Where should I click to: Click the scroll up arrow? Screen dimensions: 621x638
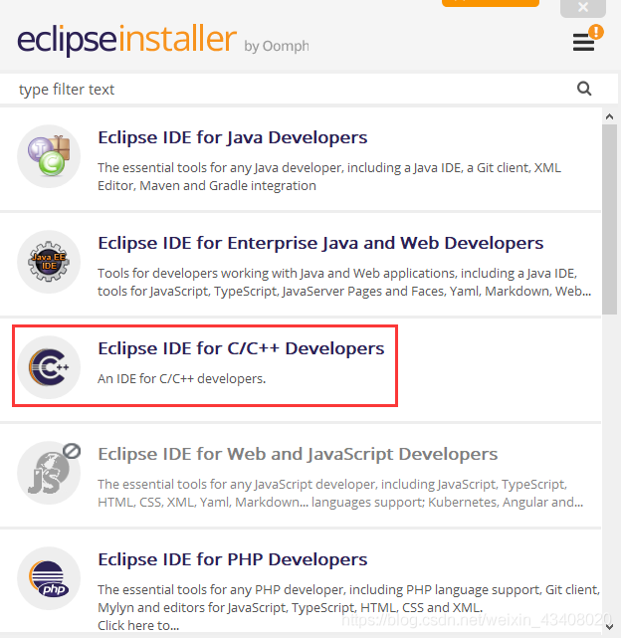(609, 116)
